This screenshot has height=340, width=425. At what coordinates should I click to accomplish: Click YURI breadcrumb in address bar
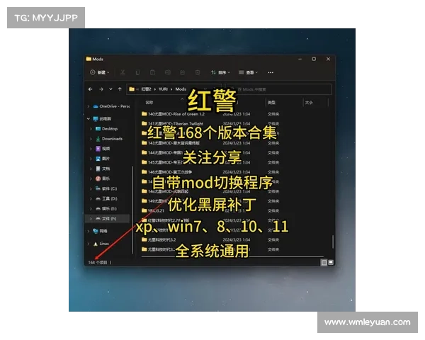pyautogui.click(x=163, y=89)
